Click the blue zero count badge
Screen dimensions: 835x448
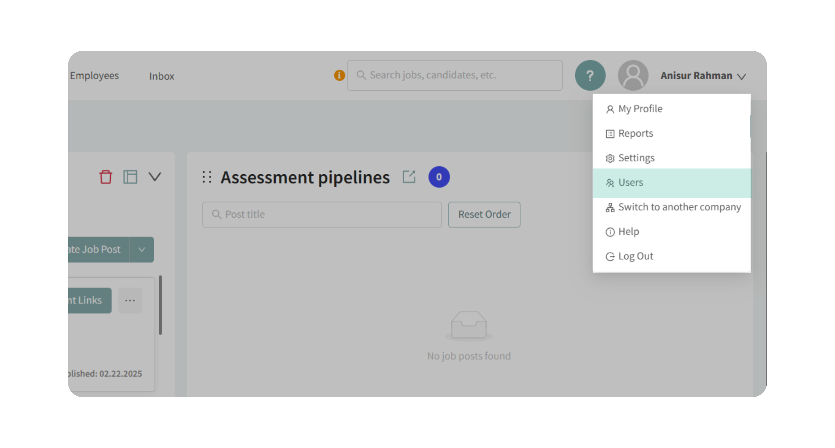439,177
